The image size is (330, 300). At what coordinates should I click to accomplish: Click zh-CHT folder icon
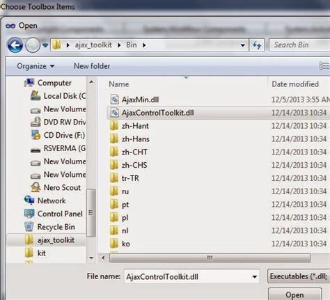coord(114,152)
